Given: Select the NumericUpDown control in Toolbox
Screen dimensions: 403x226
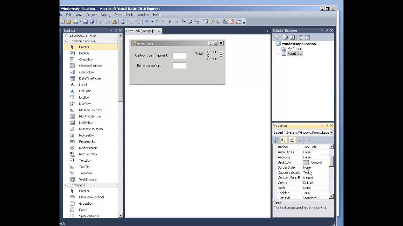Looking at the screenshot, I should [x=90, y=129].
